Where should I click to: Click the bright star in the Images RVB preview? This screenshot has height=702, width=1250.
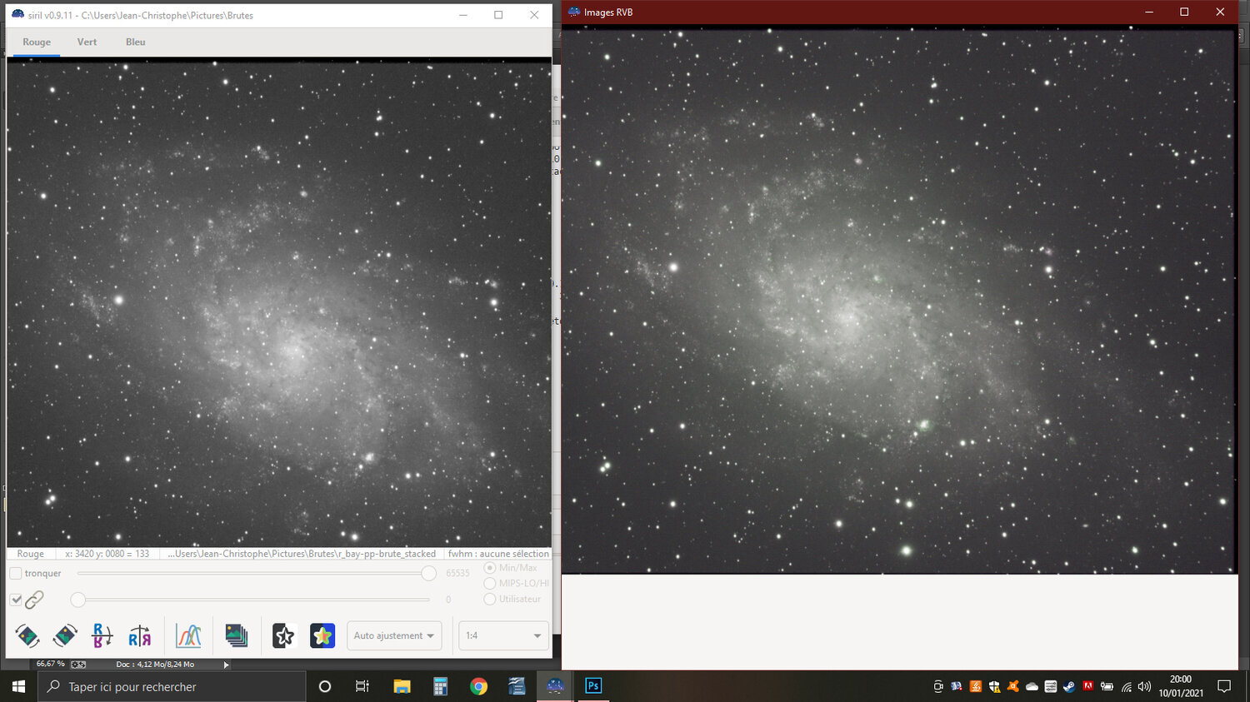coord(906,550)
